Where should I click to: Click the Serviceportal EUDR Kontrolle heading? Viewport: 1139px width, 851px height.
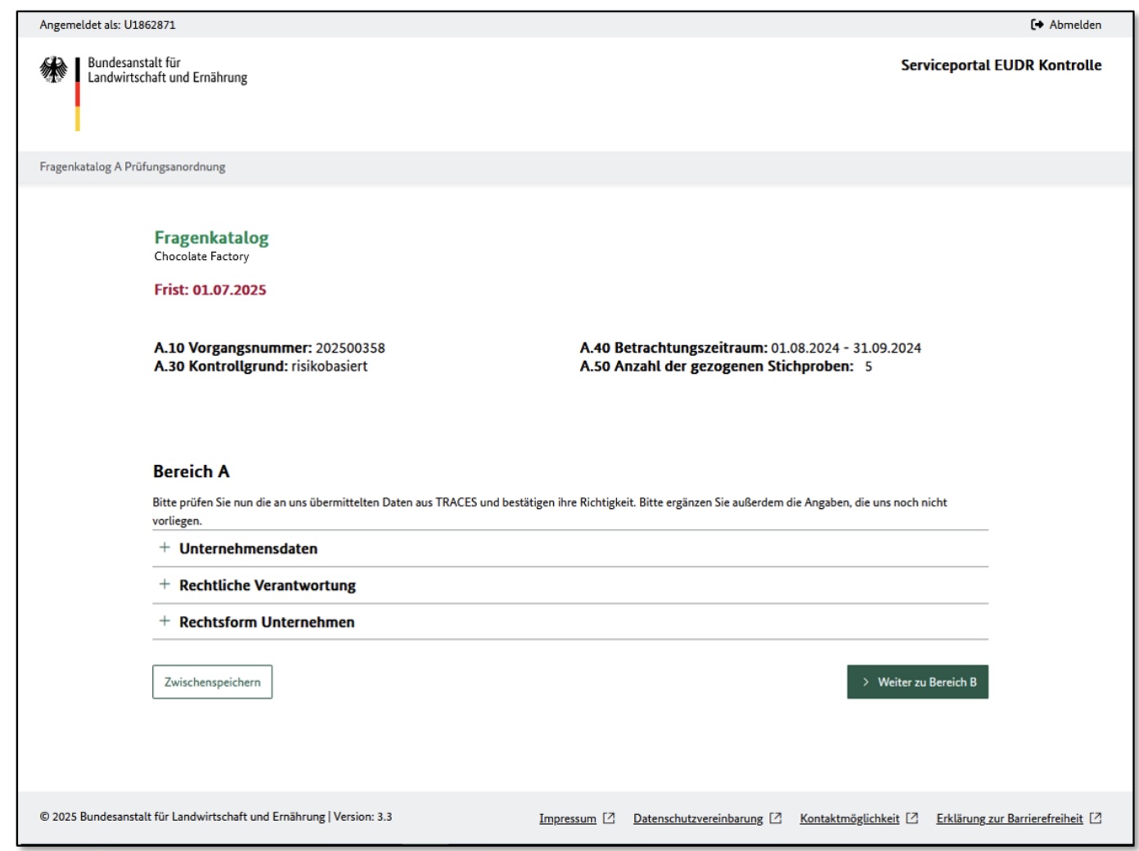(x=1002, y=65)
